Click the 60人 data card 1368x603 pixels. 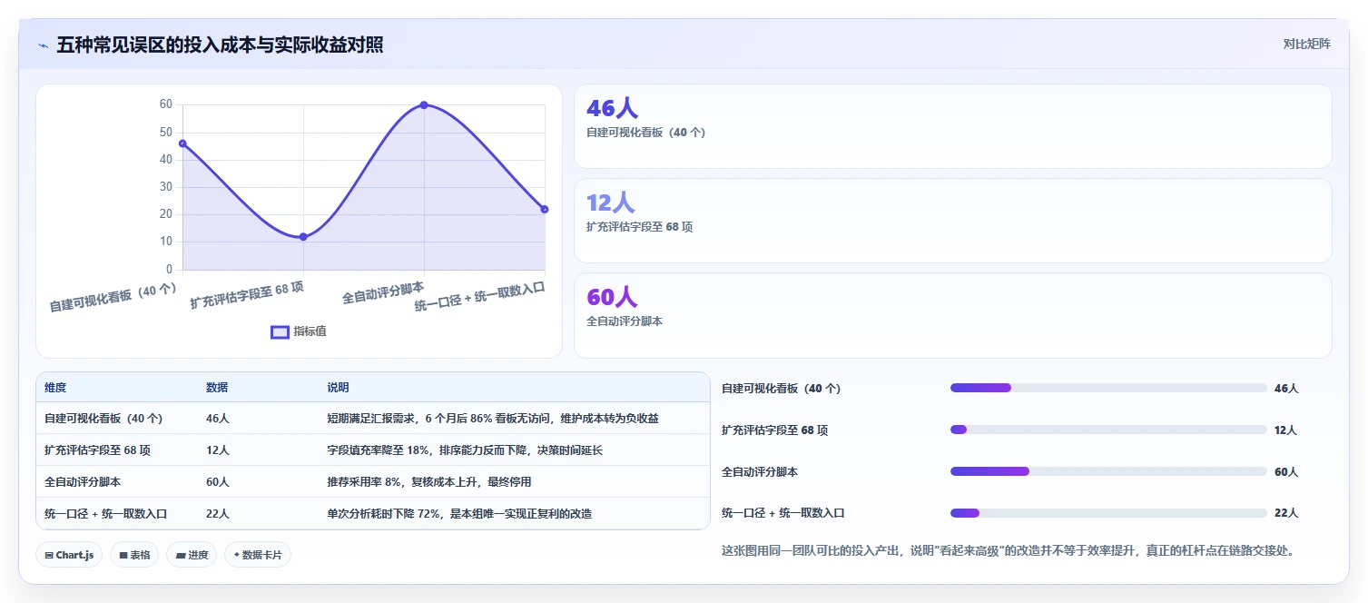click(952, 315)
